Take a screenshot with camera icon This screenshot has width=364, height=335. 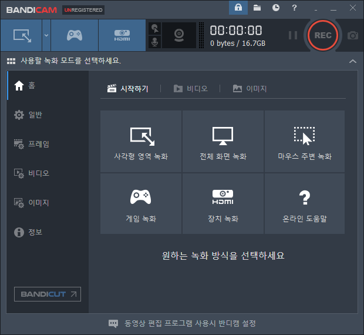(x=353, y=35)
